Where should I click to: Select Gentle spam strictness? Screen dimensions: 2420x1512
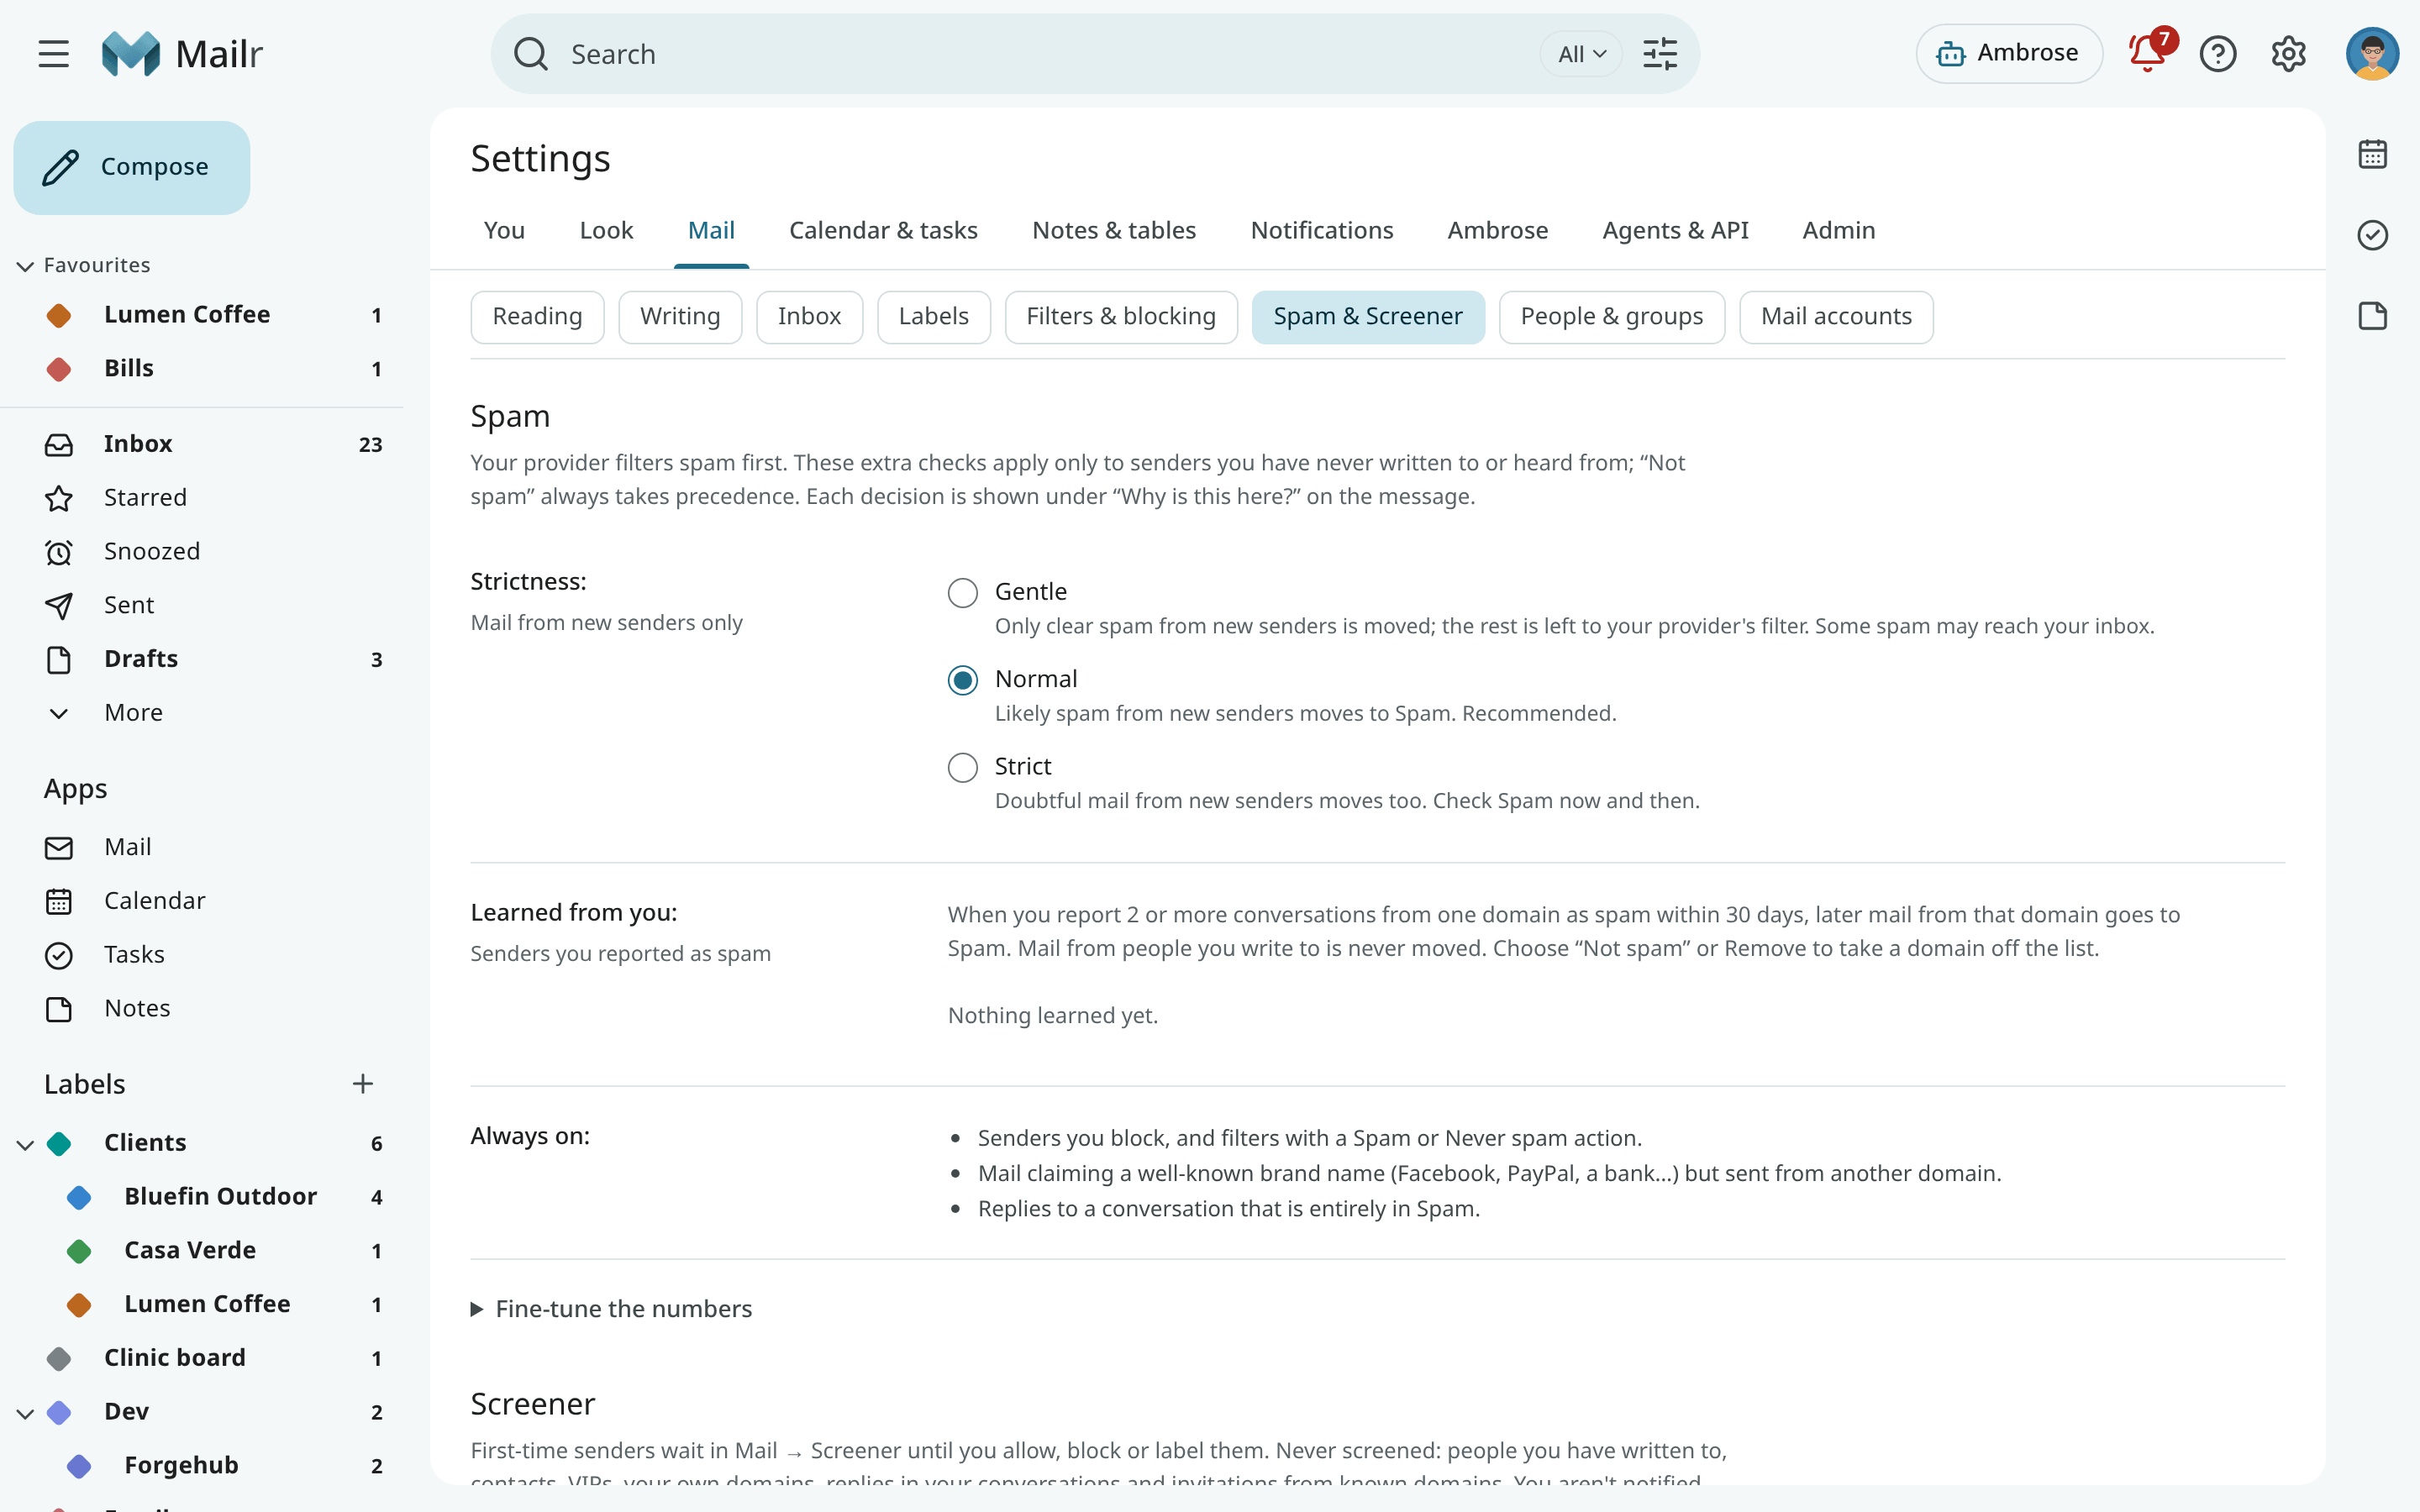point(962,593)
